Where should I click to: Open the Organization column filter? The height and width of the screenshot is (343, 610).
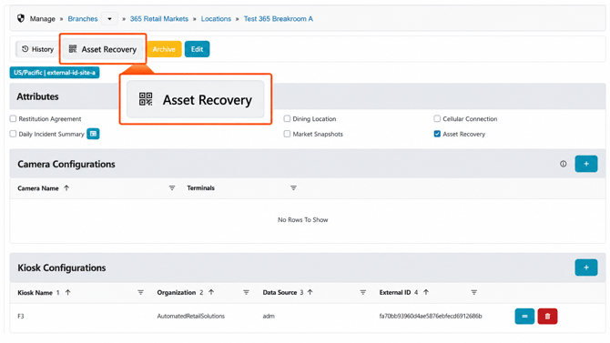(246, 292)
